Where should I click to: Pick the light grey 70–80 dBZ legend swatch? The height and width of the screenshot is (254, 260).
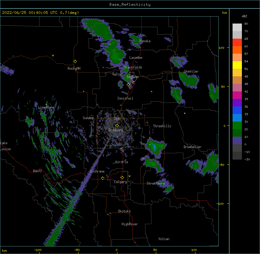point(237,27)
